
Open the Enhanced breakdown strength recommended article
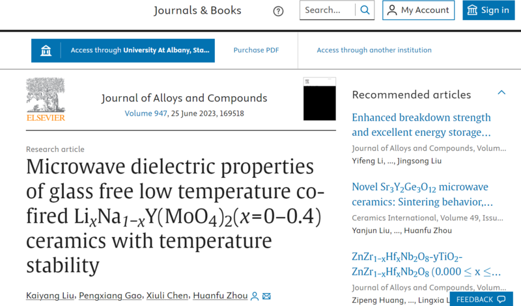tap(421, 125)
